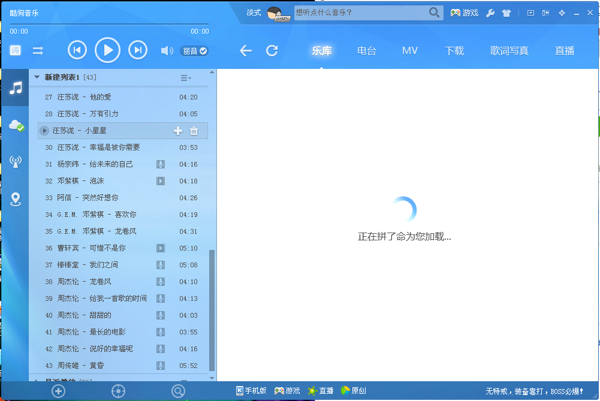Open 游戏 in the title bar
600x401 pixels.
coord(464,13)
